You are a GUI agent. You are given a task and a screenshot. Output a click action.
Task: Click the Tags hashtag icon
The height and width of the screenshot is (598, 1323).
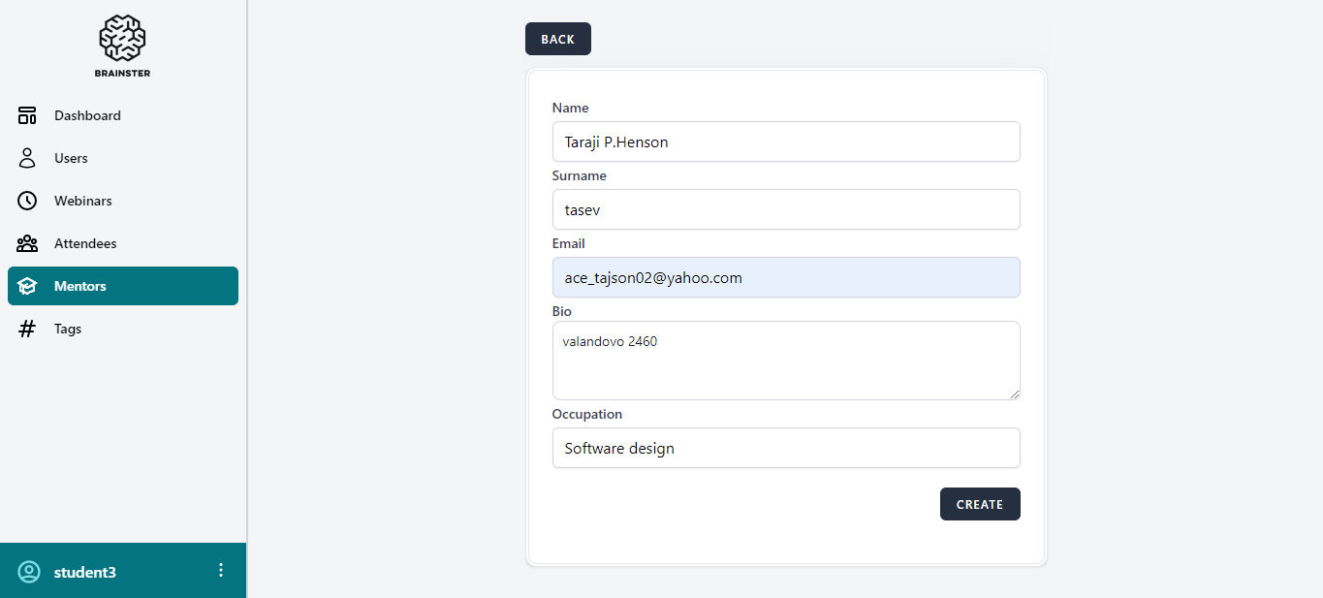tap(27, 329)
